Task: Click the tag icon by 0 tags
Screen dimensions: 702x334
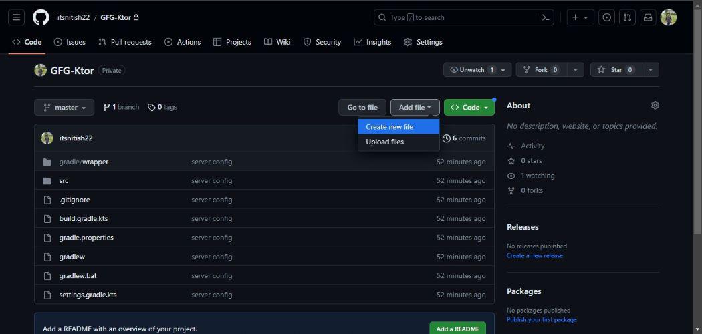Action: [152, 108]
